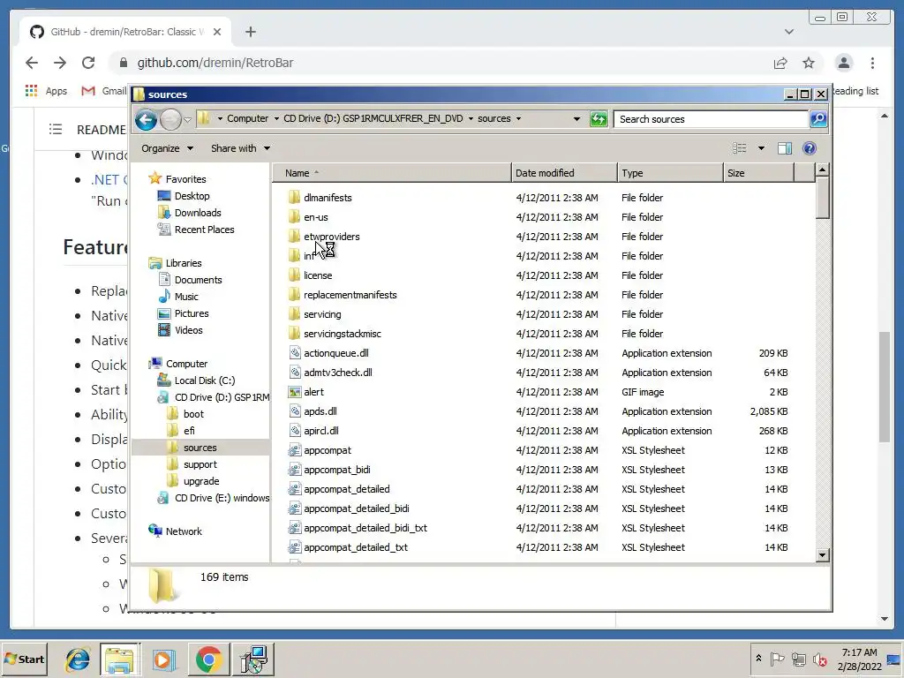The width and height of the screenshot is (904, 678).
Task: Open Videos library
Action: click(x=189, y=330)
